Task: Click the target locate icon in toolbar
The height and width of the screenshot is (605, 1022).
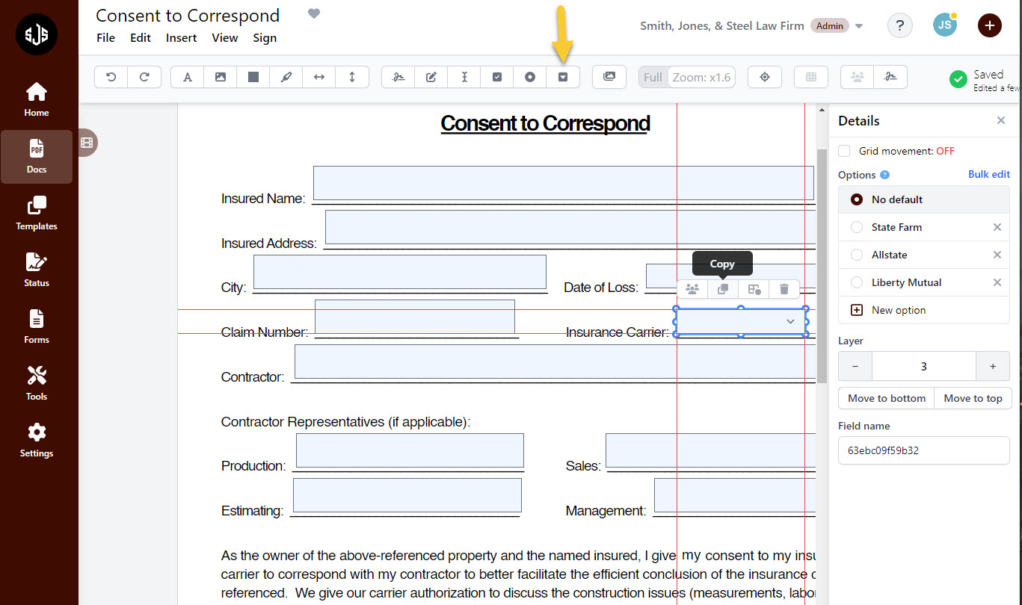Action: [x=765, y=77]
